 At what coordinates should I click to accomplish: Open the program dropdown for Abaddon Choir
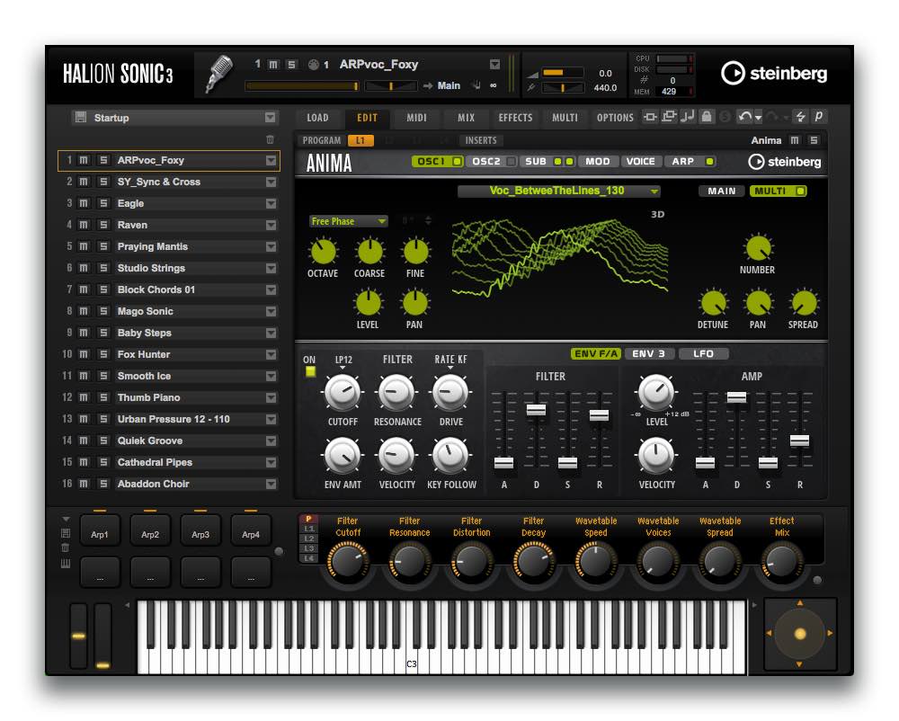pos(271,485)
